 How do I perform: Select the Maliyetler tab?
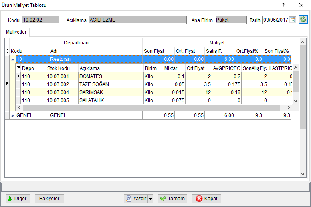click(x=16, y=32)
